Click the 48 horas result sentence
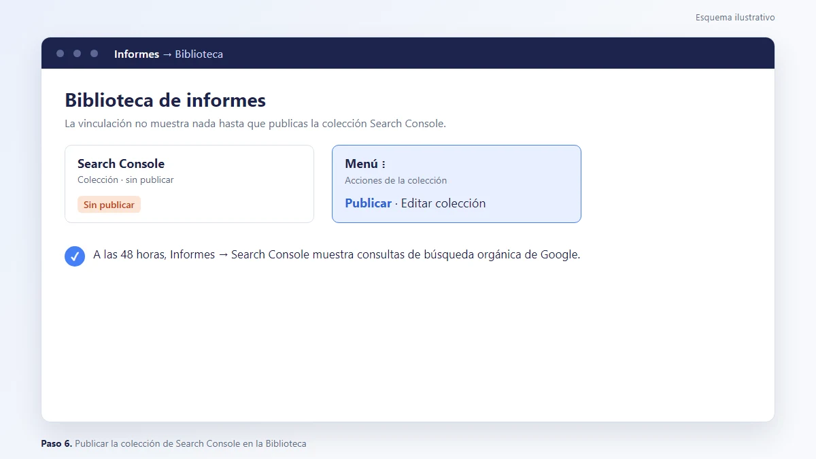816x459 pixels. 337,255
